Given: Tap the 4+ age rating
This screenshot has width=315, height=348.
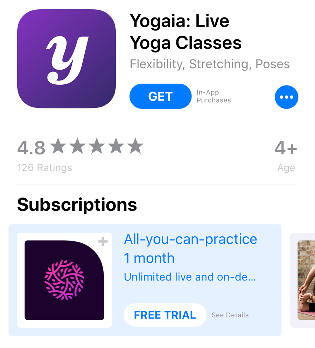Looking at the screenshot, I should (x=286, y=148).
